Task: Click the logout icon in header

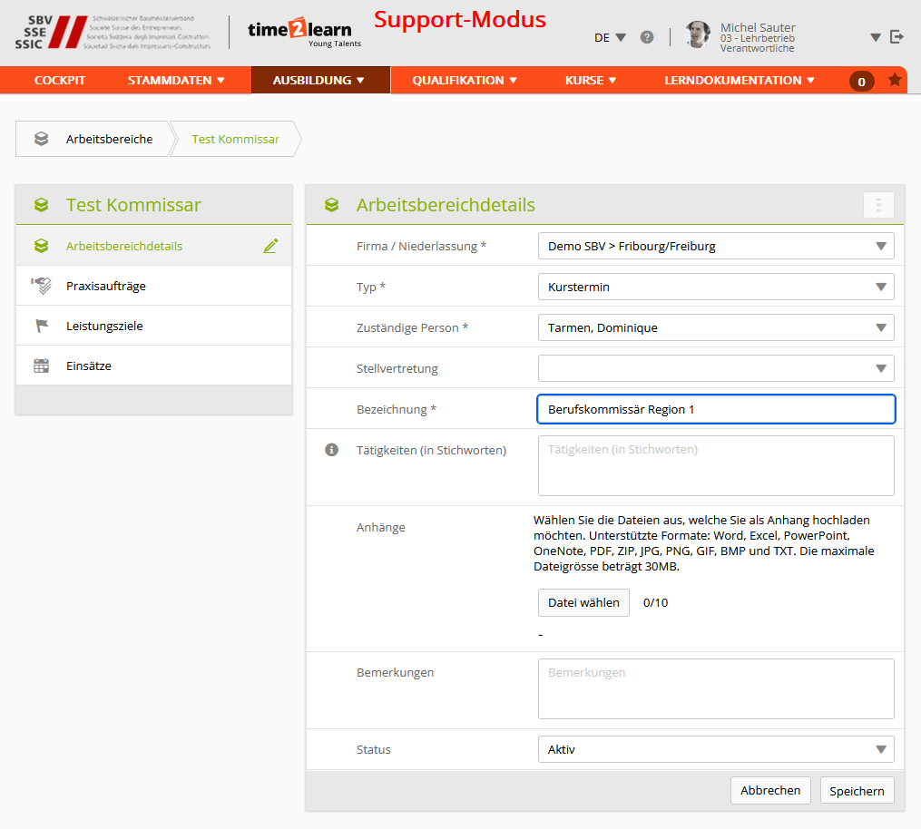Action: coord(897,37)
